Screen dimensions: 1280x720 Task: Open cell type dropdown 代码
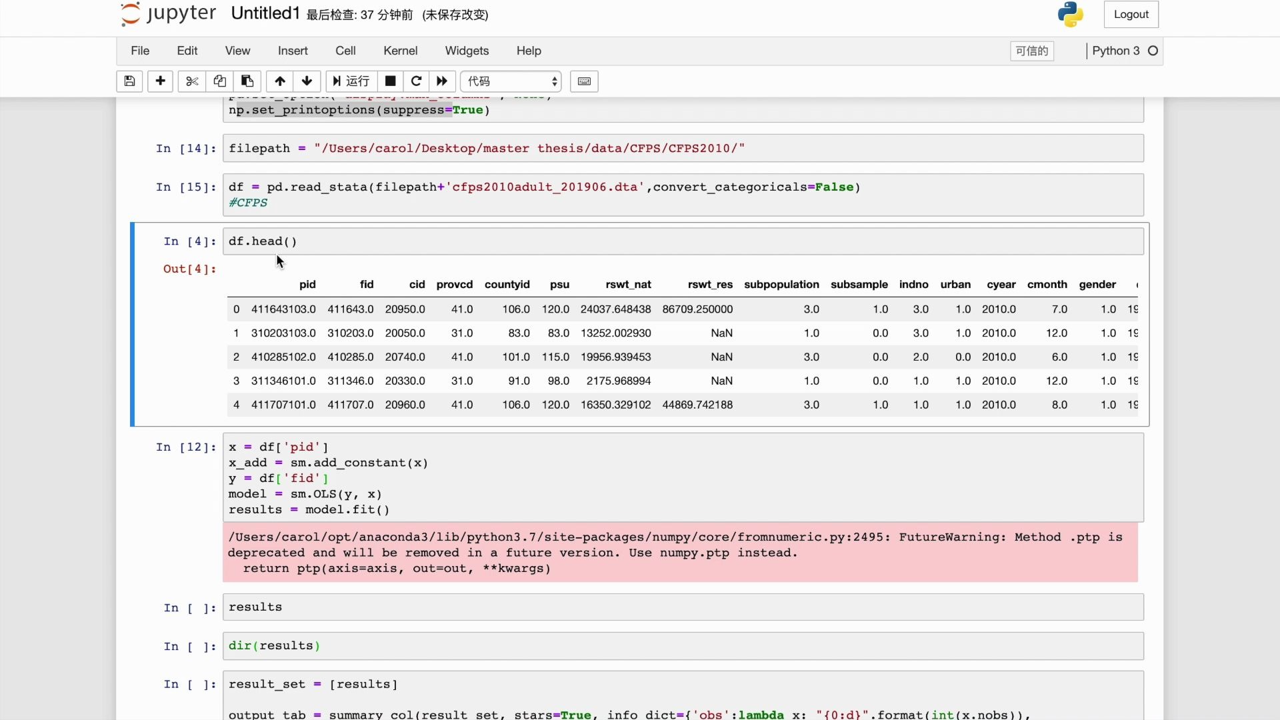click(x=511, y=81)
